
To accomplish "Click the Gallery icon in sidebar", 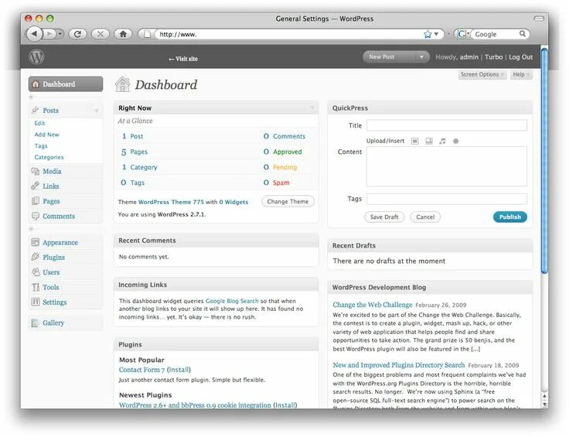I will [36, 323].
